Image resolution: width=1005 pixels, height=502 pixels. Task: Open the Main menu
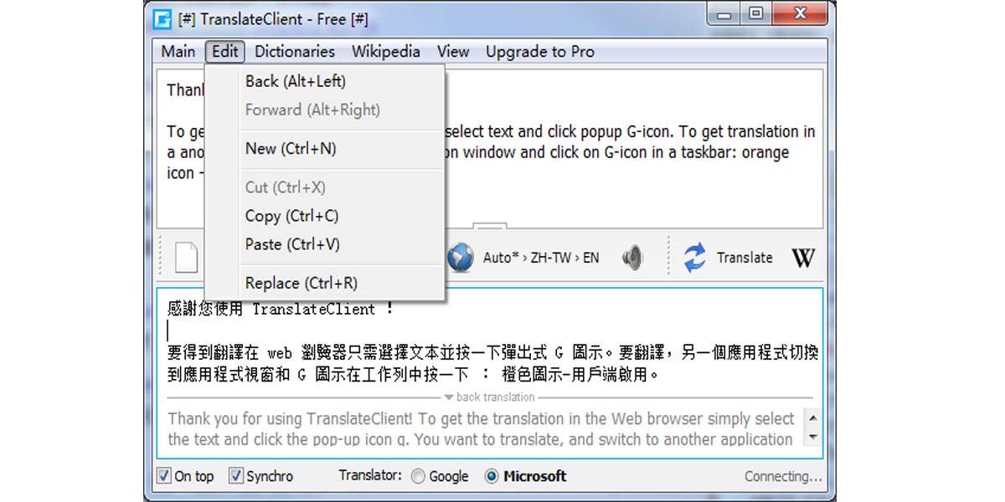pos(178,52)
